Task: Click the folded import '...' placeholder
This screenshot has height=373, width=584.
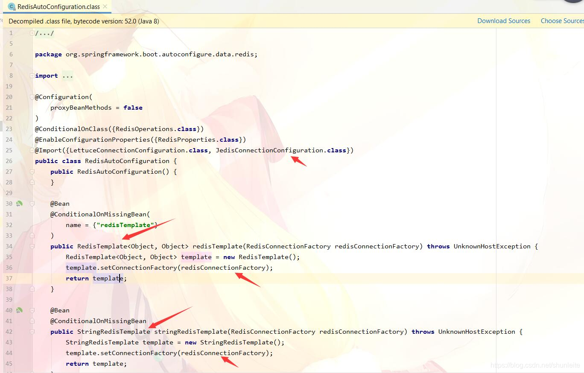Action: point(67,76)
